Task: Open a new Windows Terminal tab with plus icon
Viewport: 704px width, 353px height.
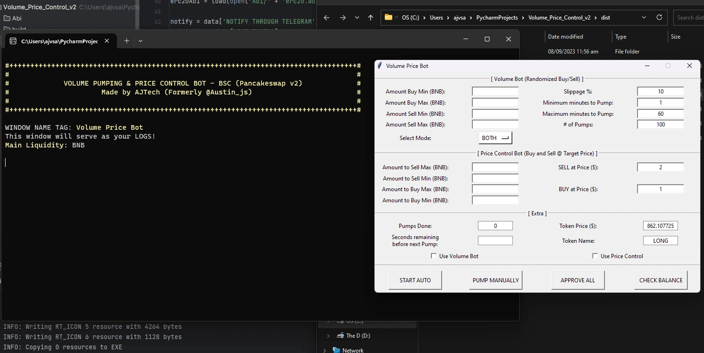Action: click(126, 40)
